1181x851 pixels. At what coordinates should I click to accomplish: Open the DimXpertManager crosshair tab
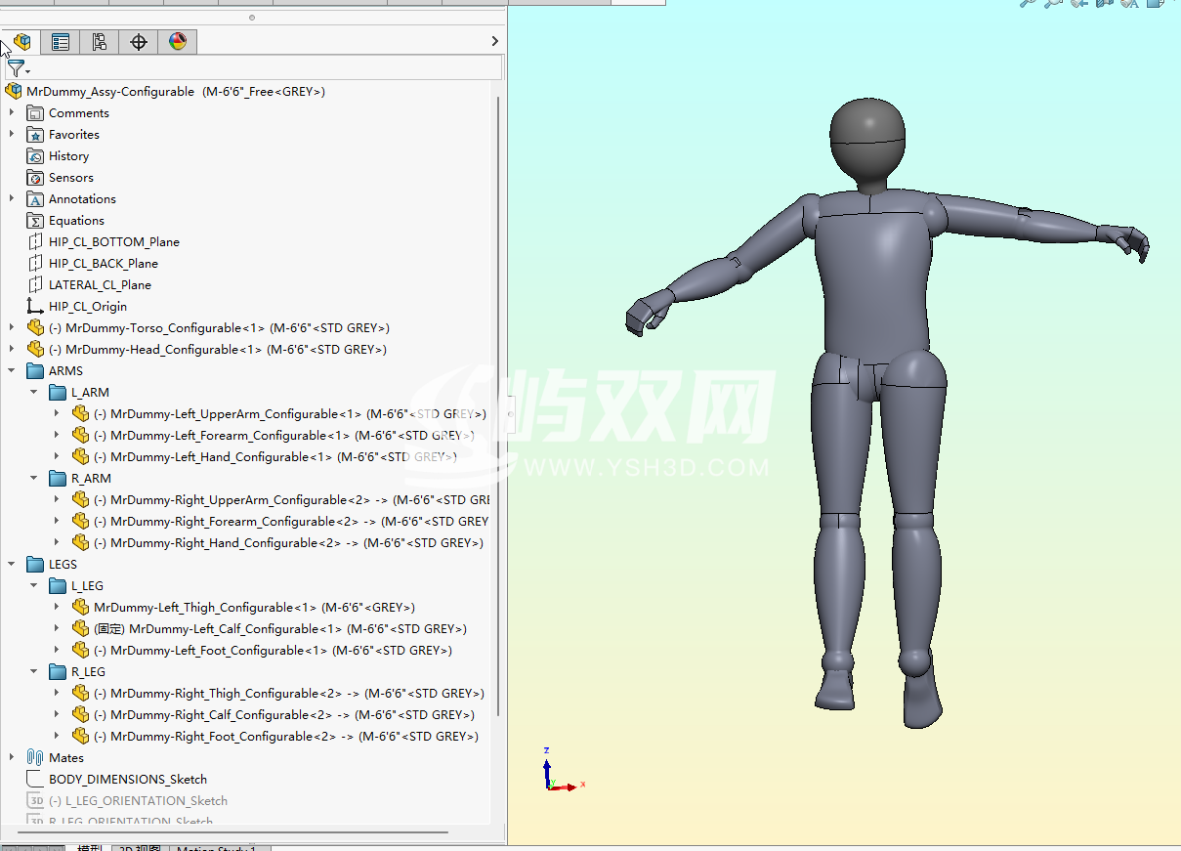pos(139,42)
